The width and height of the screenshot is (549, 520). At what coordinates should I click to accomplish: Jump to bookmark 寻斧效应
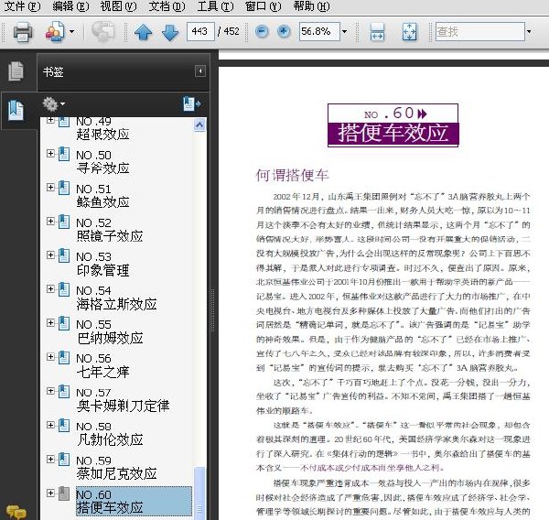(102, 168)
